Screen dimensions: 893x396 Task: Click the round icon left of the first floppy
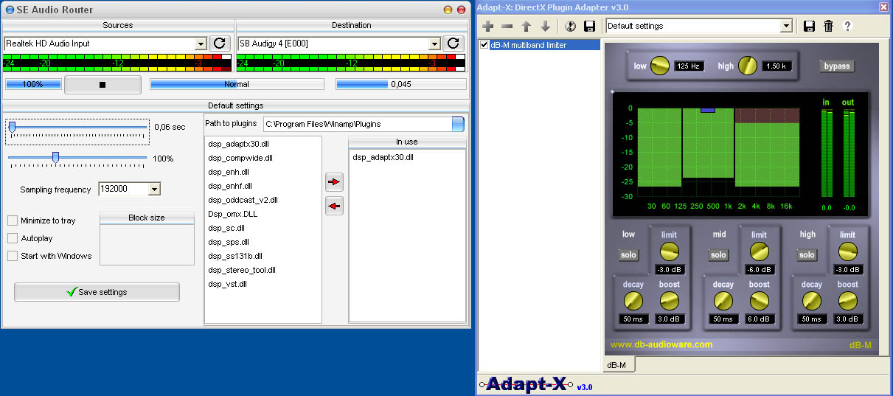pyautogui.click(x=570, y=27)
